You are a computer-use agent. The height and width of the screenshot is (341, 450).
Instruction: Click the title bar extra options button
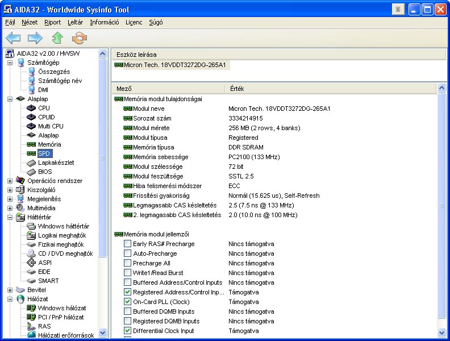pyautogui.click(x=398, y=10)
